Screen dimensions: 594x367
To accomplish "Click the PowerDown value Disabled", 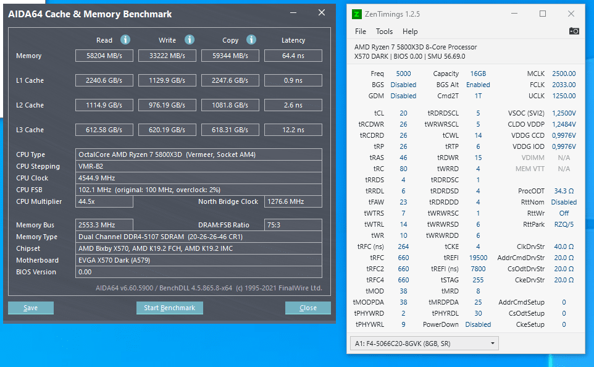I will pyautogui.click(x=478, y=324).
